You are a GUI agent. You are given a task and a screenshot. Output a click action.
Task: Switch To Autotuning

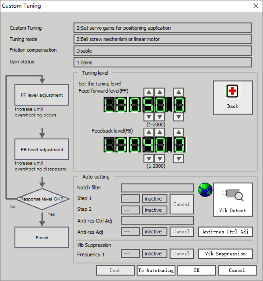coord(156,270)
